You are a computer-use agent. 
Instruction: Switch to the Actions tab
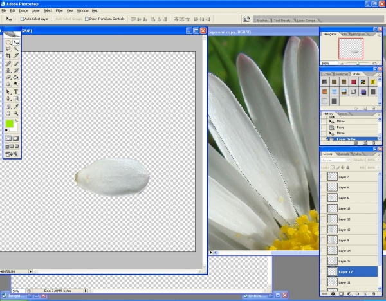point(343,114)
